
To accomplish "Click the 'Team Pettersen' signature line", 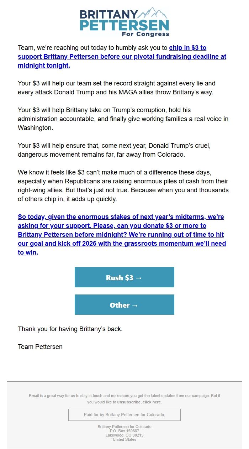I will pos(40,346).
